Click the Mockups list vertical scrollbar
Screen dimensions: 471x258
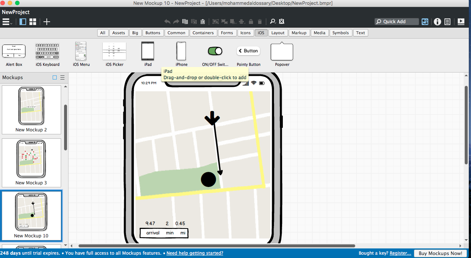(66, 127)
